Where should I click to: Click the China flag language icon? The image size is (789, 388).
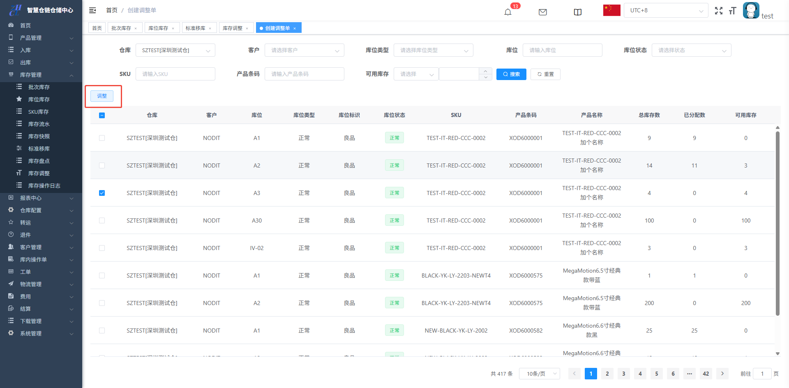pyautogui.click(x=611, y=10)
